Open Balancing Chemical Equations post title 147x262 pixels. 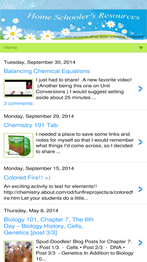(47, 71)
